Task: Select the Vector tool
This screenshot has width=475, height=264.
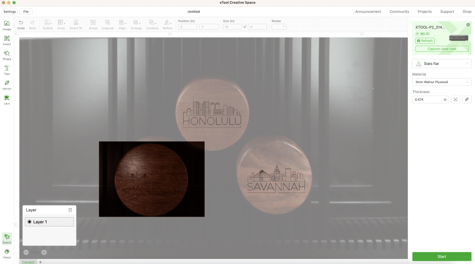Action: tap(6, 85)
